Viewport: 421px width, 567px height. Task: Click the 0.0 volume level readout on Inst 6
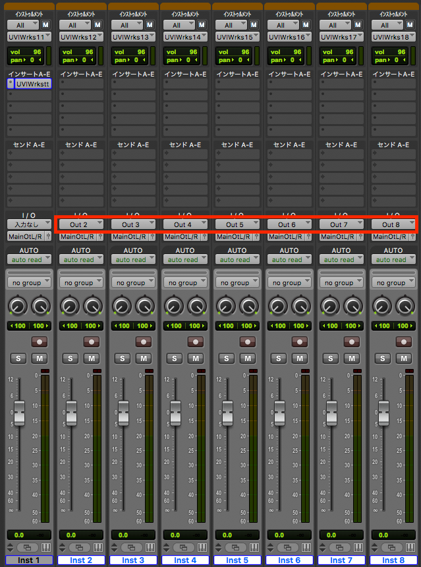[x=279, y=535]
